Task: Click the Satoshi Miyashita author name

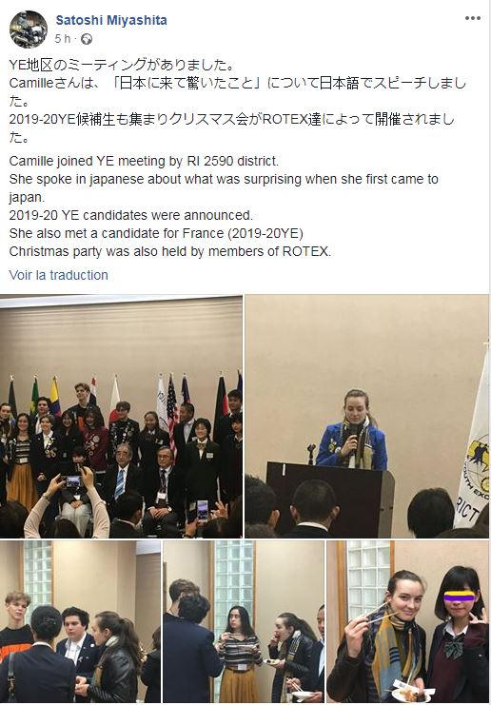Action: [111, 20]
